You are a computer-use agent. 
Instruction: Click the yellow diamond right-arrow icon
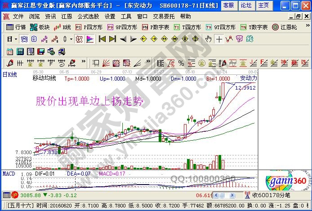[154, 39]
